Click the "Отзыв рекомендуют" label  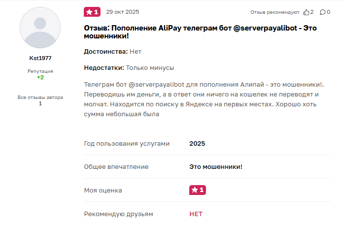click(275, 12)
